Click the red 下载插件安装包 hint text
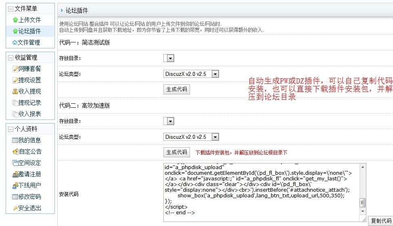 click(241, 153)
